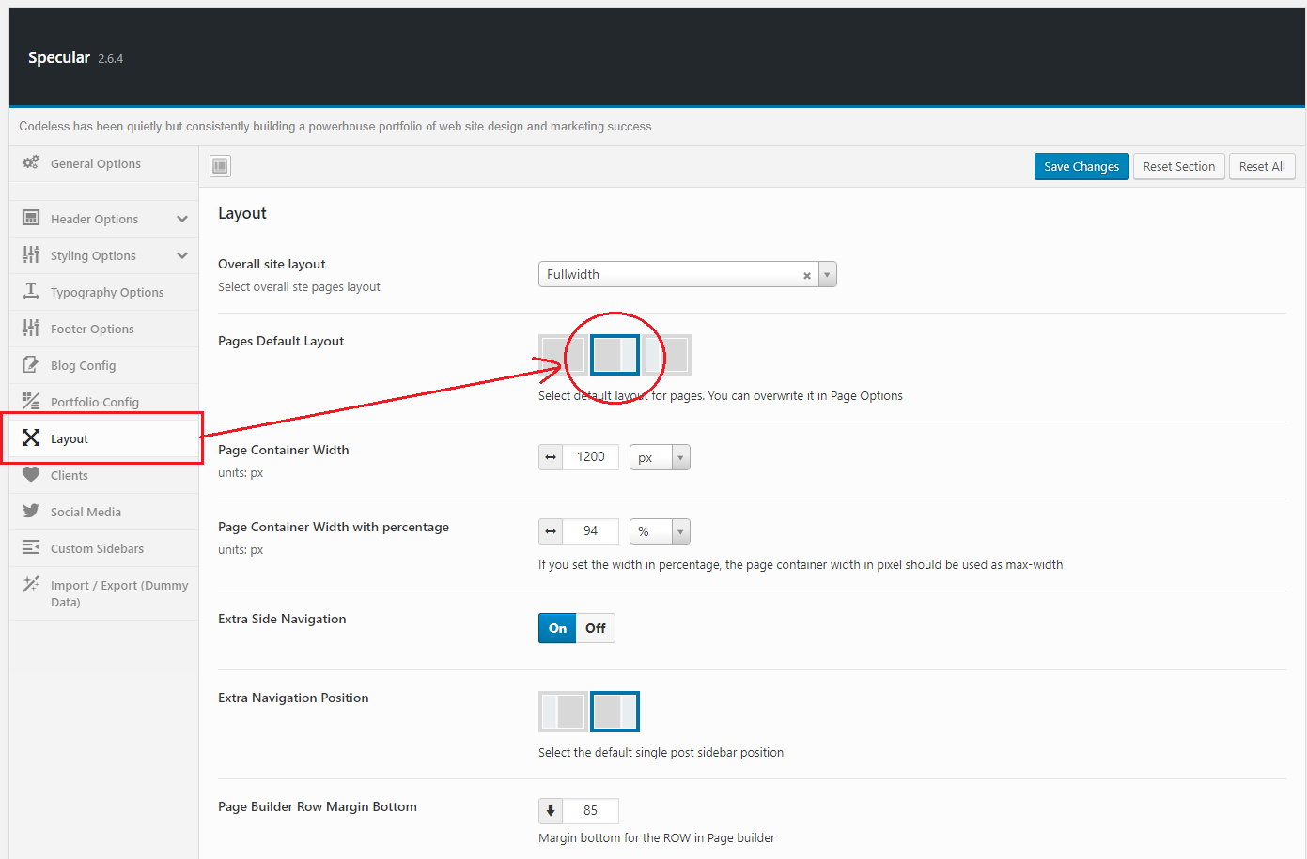Click the Layout section heading
The height and width of the screenshot is (859, 1307).
pos(242,214)
